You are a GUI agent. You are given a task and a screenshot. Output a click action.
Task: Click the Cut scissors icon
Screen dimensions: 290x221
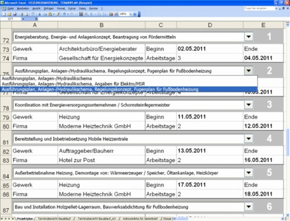coord(40,14)
